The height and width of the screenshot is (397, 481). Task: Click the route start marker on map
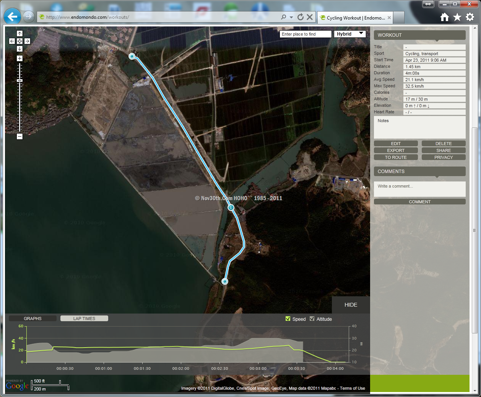[132, 56]
